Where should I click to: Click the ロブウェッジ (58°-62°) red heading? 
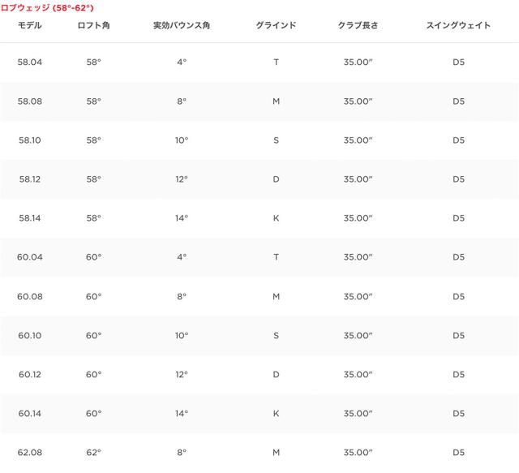[x=47, y=7]
